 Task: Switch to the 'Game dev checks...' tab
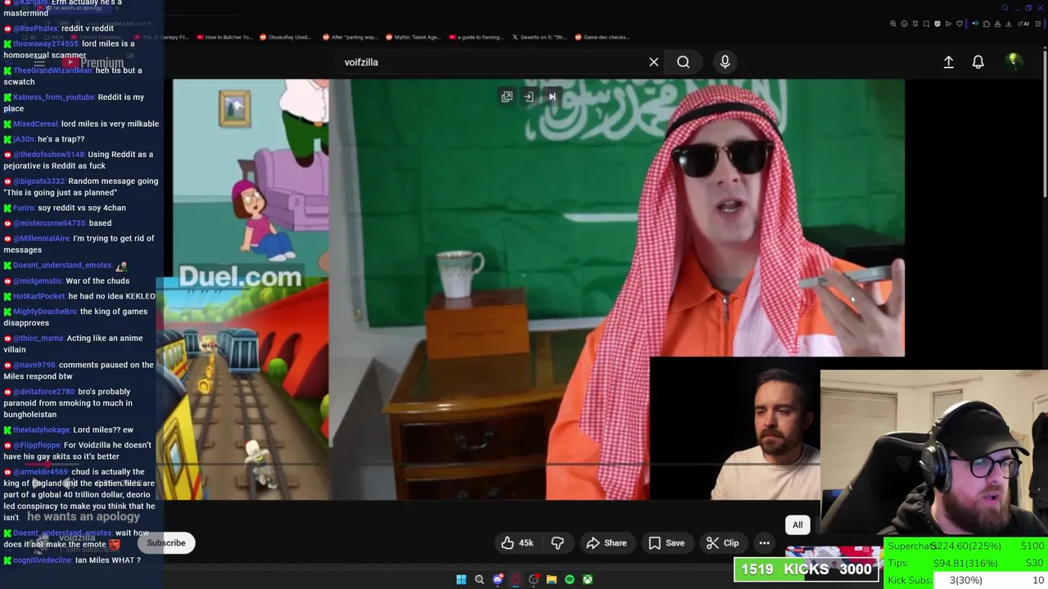(601, 37)
